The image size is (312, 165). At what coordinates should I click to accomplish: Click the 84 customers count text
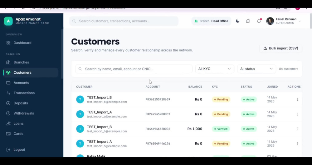[289, 69]
